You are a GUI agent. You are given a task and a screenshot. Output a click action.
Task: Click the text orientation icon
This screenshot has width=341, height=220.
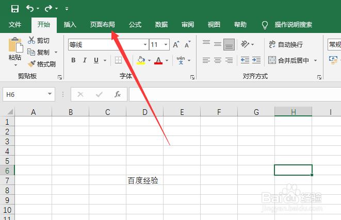point(245,44)
